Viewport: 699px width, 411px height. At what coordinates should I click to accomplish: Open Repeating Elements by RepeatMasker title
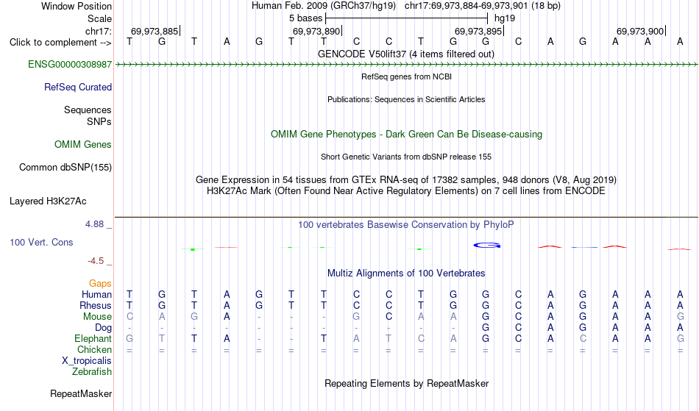(407, 383)
